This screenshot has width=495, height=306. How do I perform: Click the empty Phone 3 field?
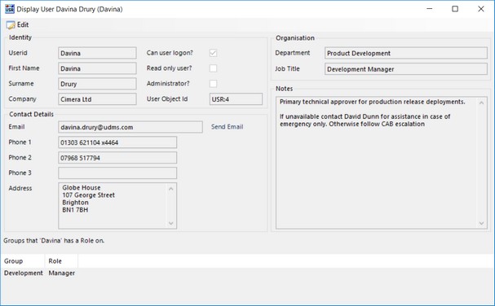(117, 173)
